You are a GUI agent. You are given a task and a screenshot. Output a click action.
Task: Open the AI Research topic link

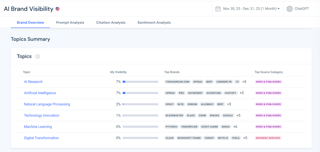pyautogui.click(x=33, y=82)
